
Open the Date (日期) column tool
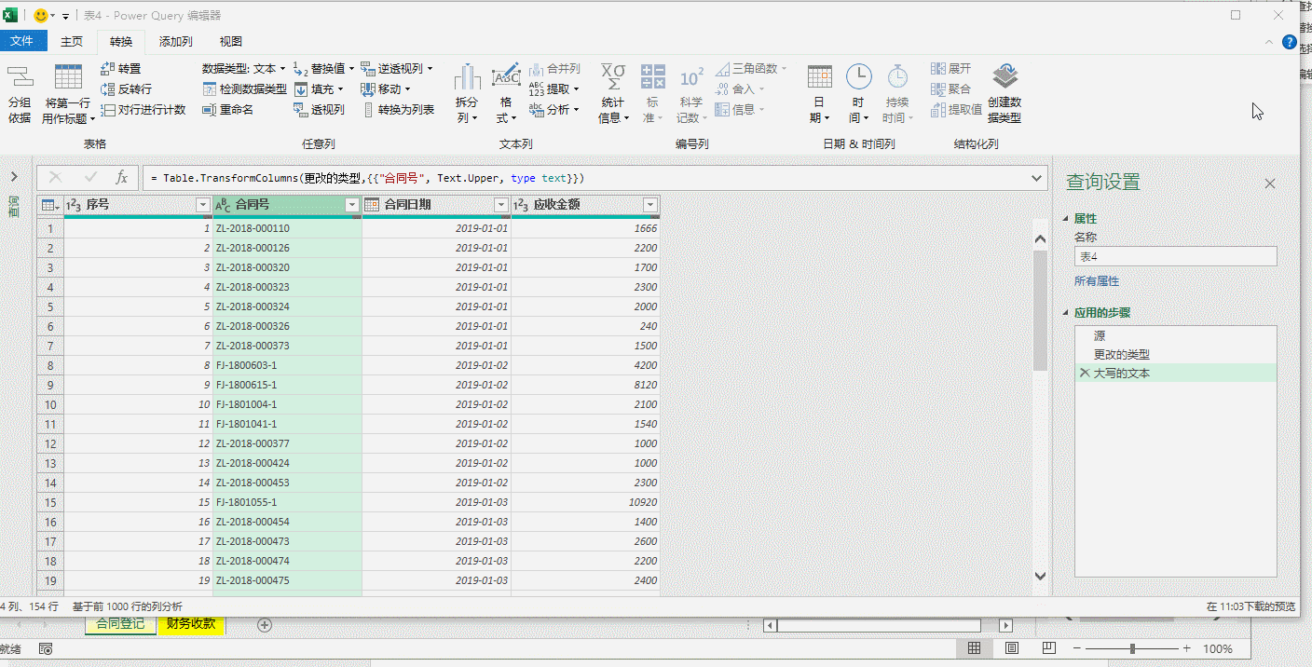820,95
